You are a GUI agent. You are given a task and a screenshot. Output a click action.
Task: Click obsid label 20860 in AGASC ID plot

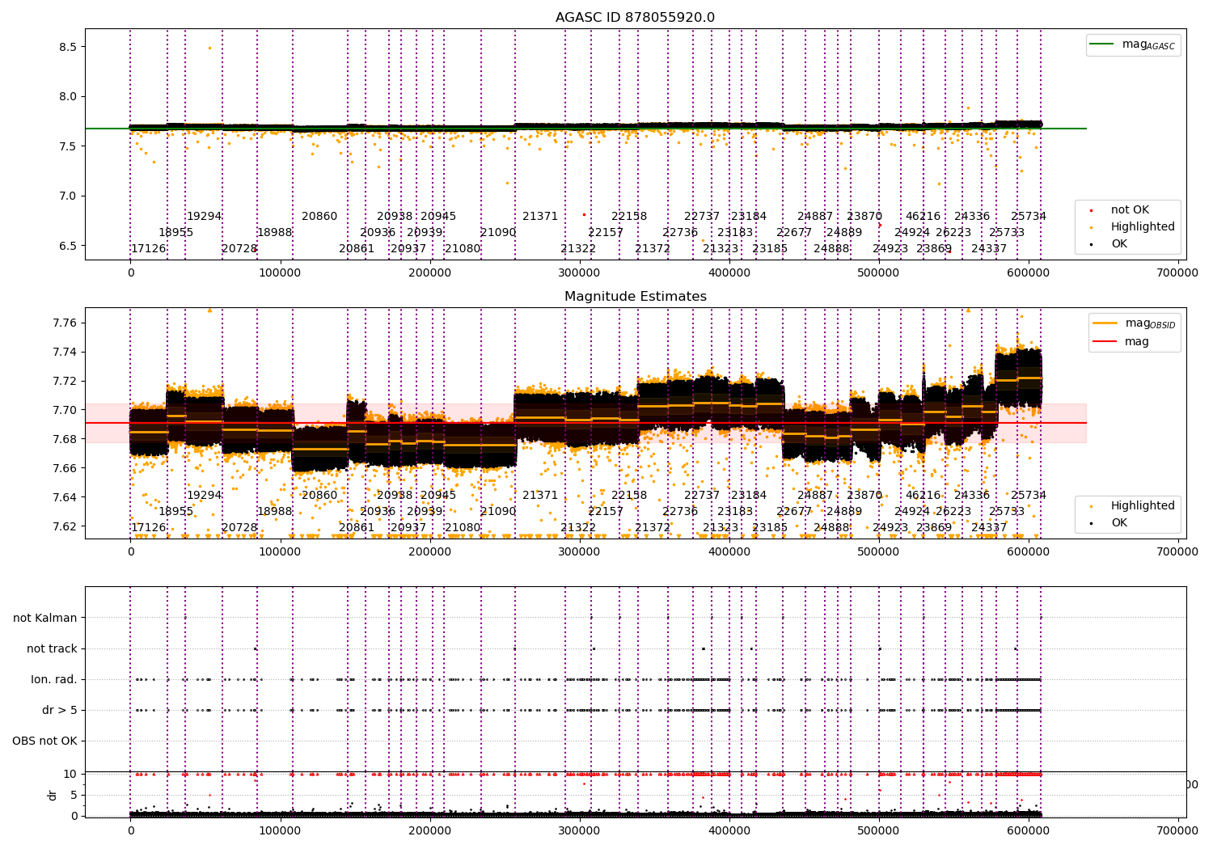click(x=319, y=216)
